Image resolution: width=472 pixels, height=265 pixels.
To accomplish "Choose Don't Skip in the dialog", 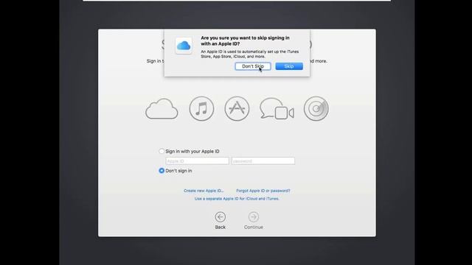I will tap(253, 66).
